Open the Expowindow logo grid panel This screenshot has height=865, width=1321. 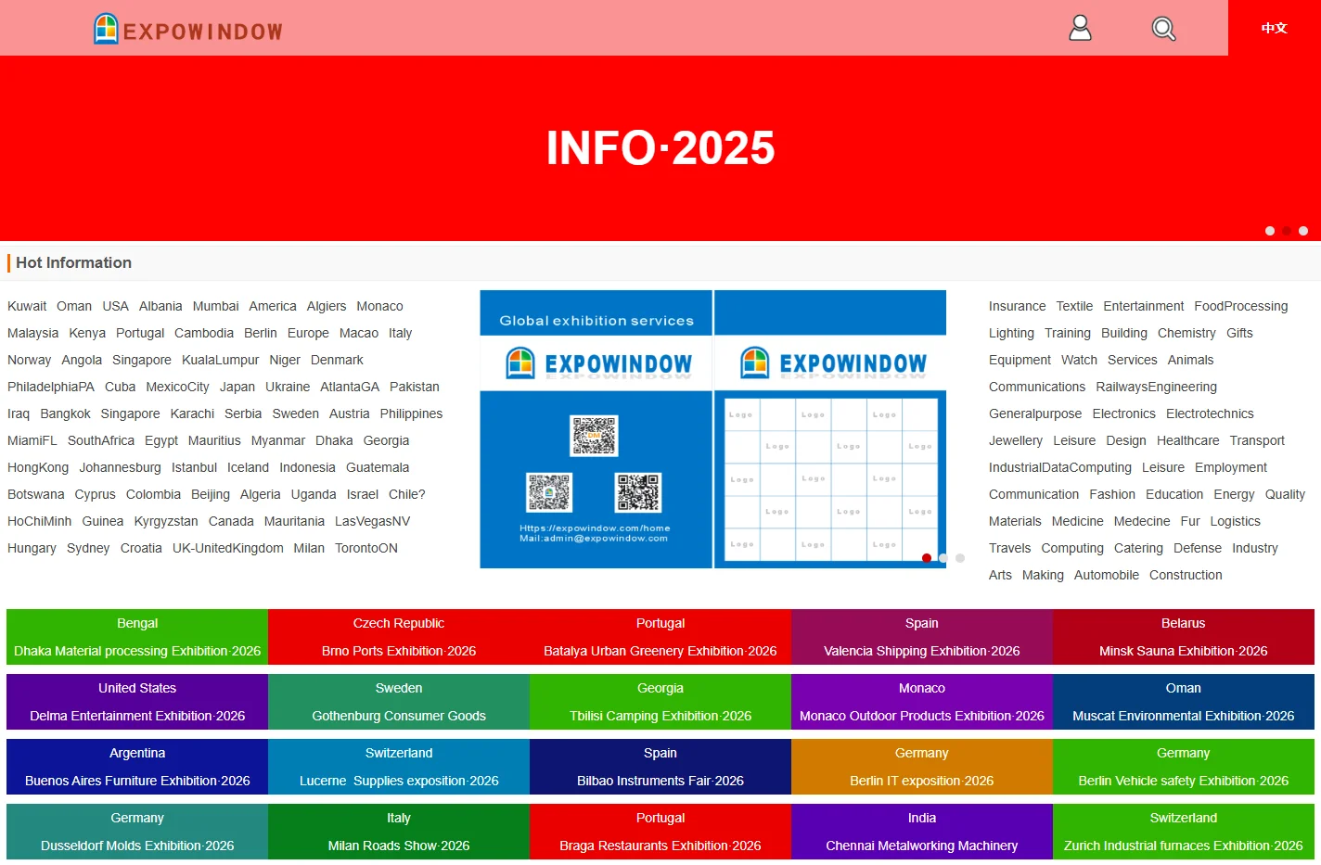pos(830,429)
